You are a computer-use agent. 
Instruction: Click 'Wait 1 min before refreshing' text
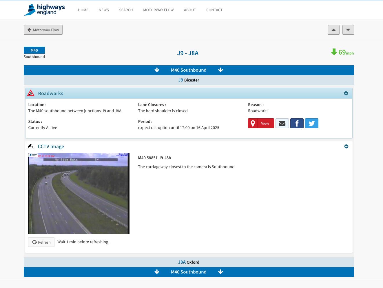click(83, 242)
